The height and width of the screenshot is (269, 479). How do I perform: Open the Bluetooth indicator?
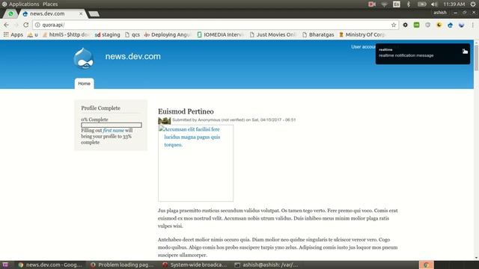(x=409, y=4)
